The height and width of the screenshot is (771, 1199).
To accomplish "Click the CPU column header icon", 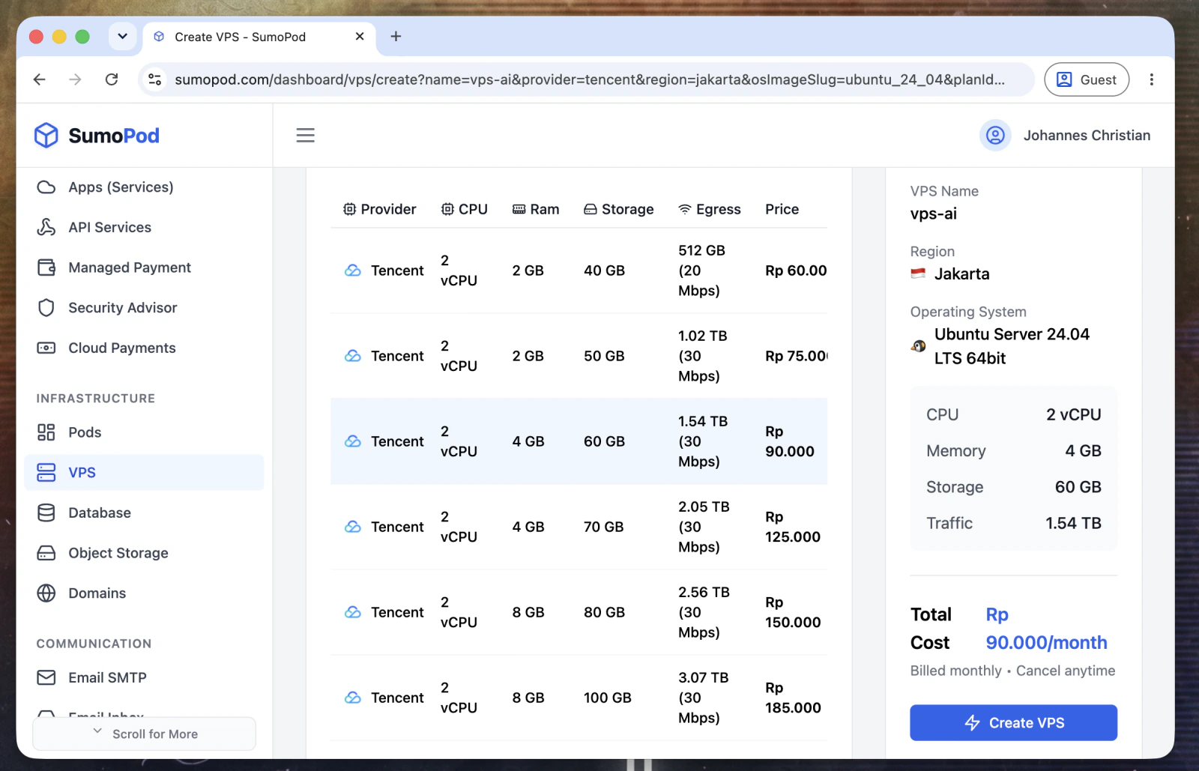I will 447,209.
